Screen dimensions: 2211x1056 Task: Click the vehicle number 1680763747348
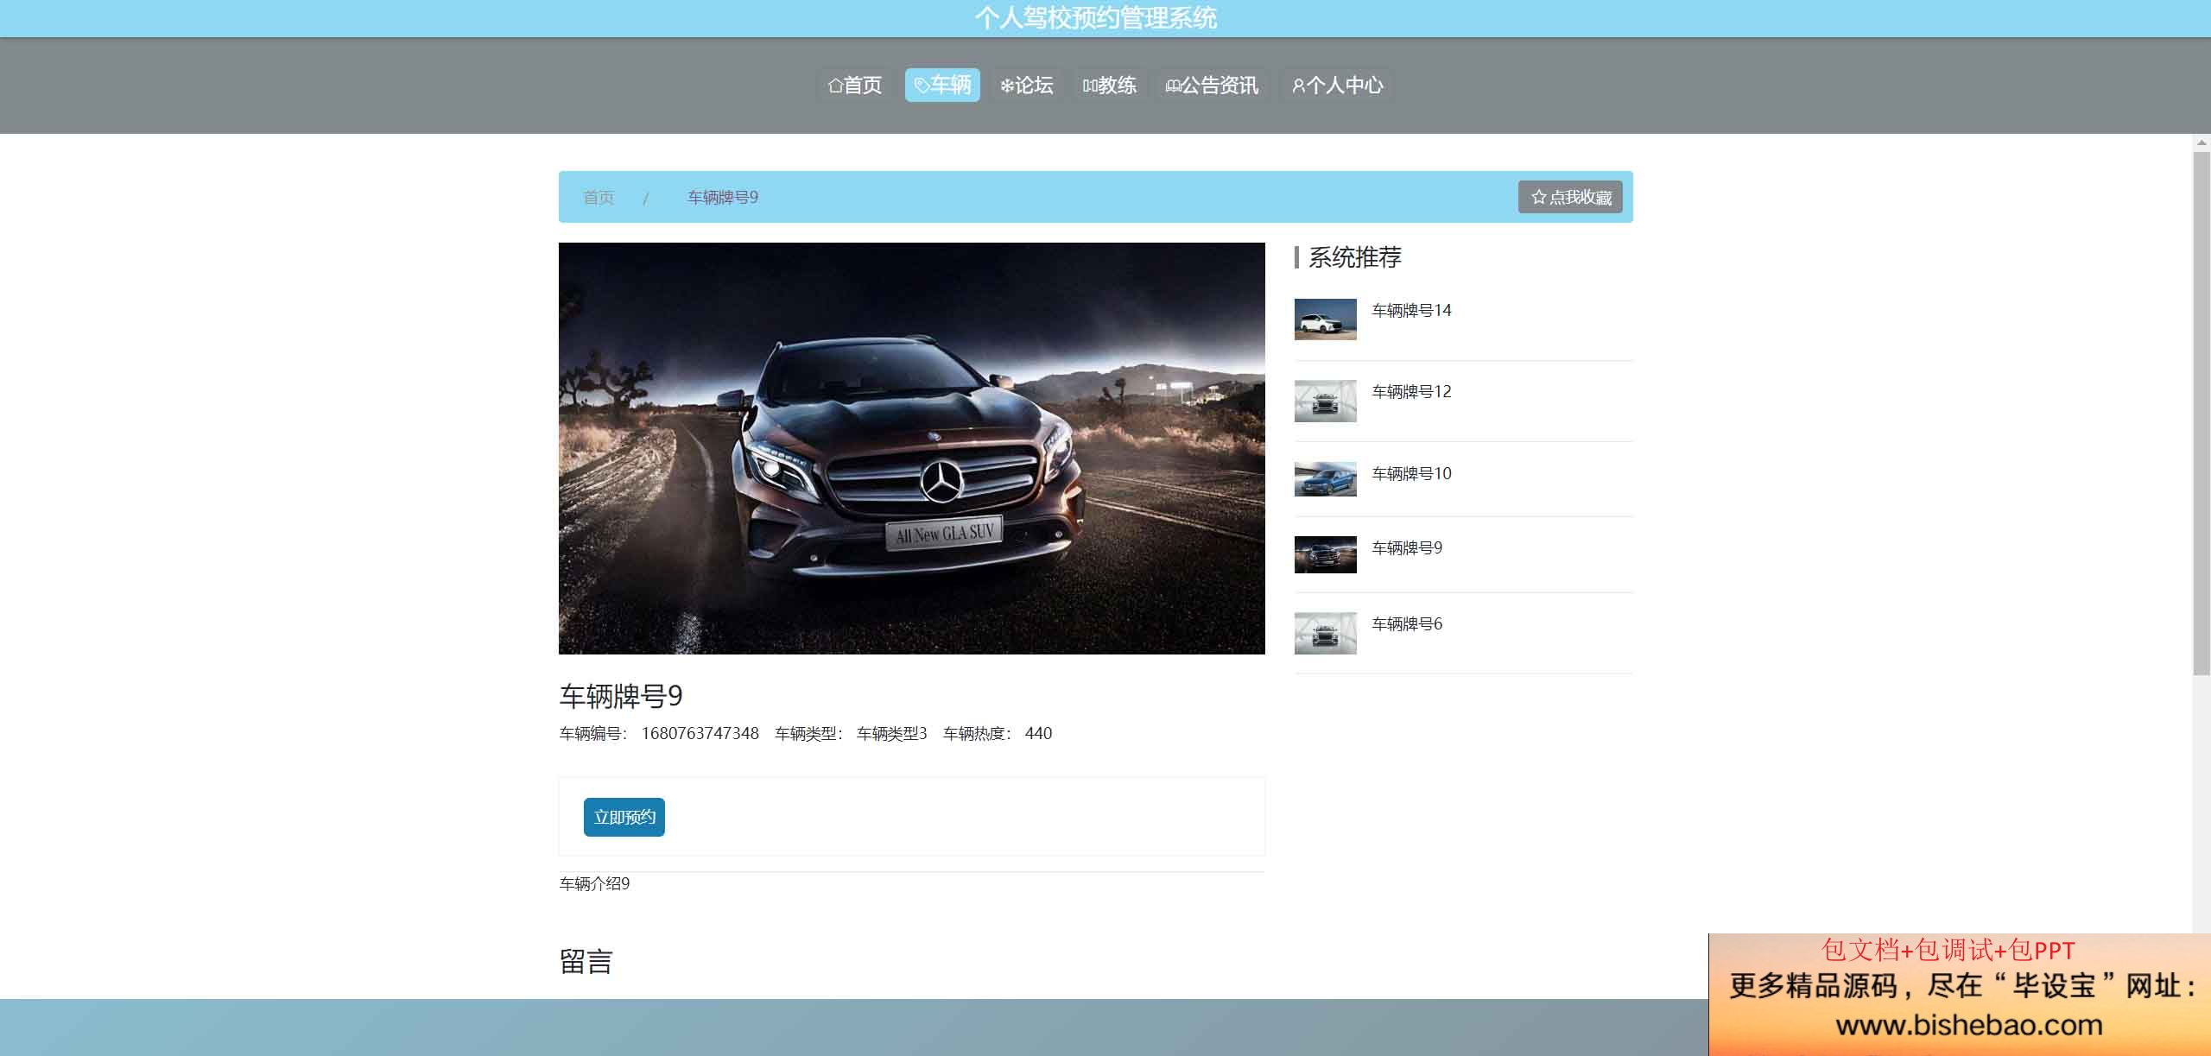(700, 733)
